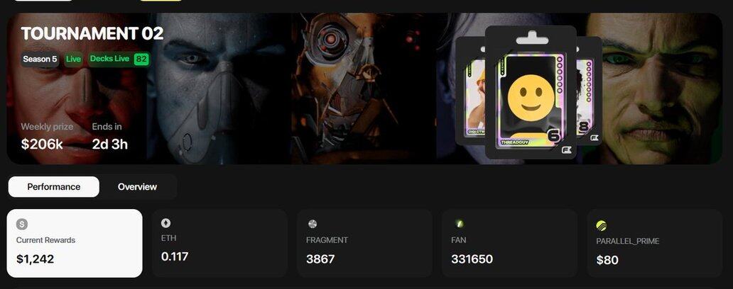Click the hanger tab on center card pack
The height and width of the screenshot is (289, 733).
(531, 38)
